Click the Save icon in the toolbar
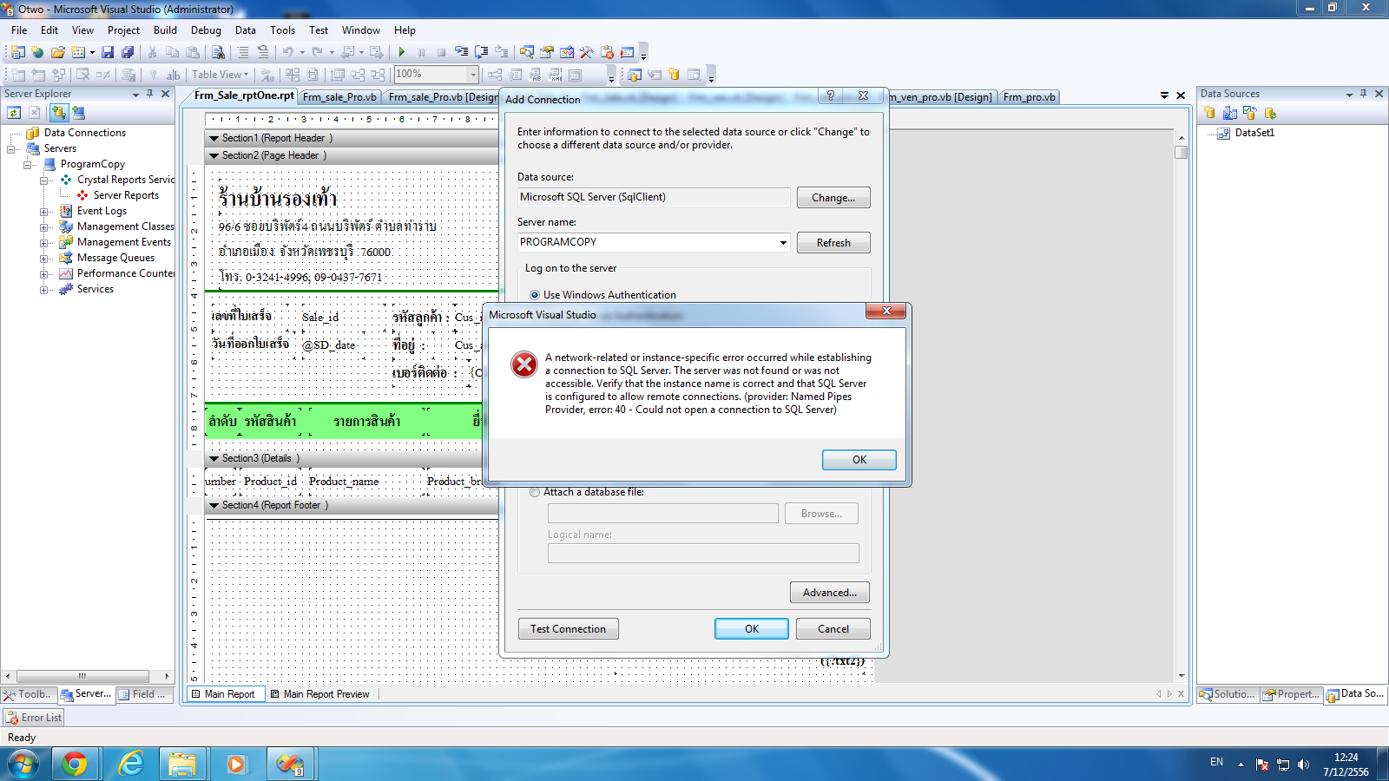Image resolution: width=1389 pixels, height=781 pixels. click(108, 52)
